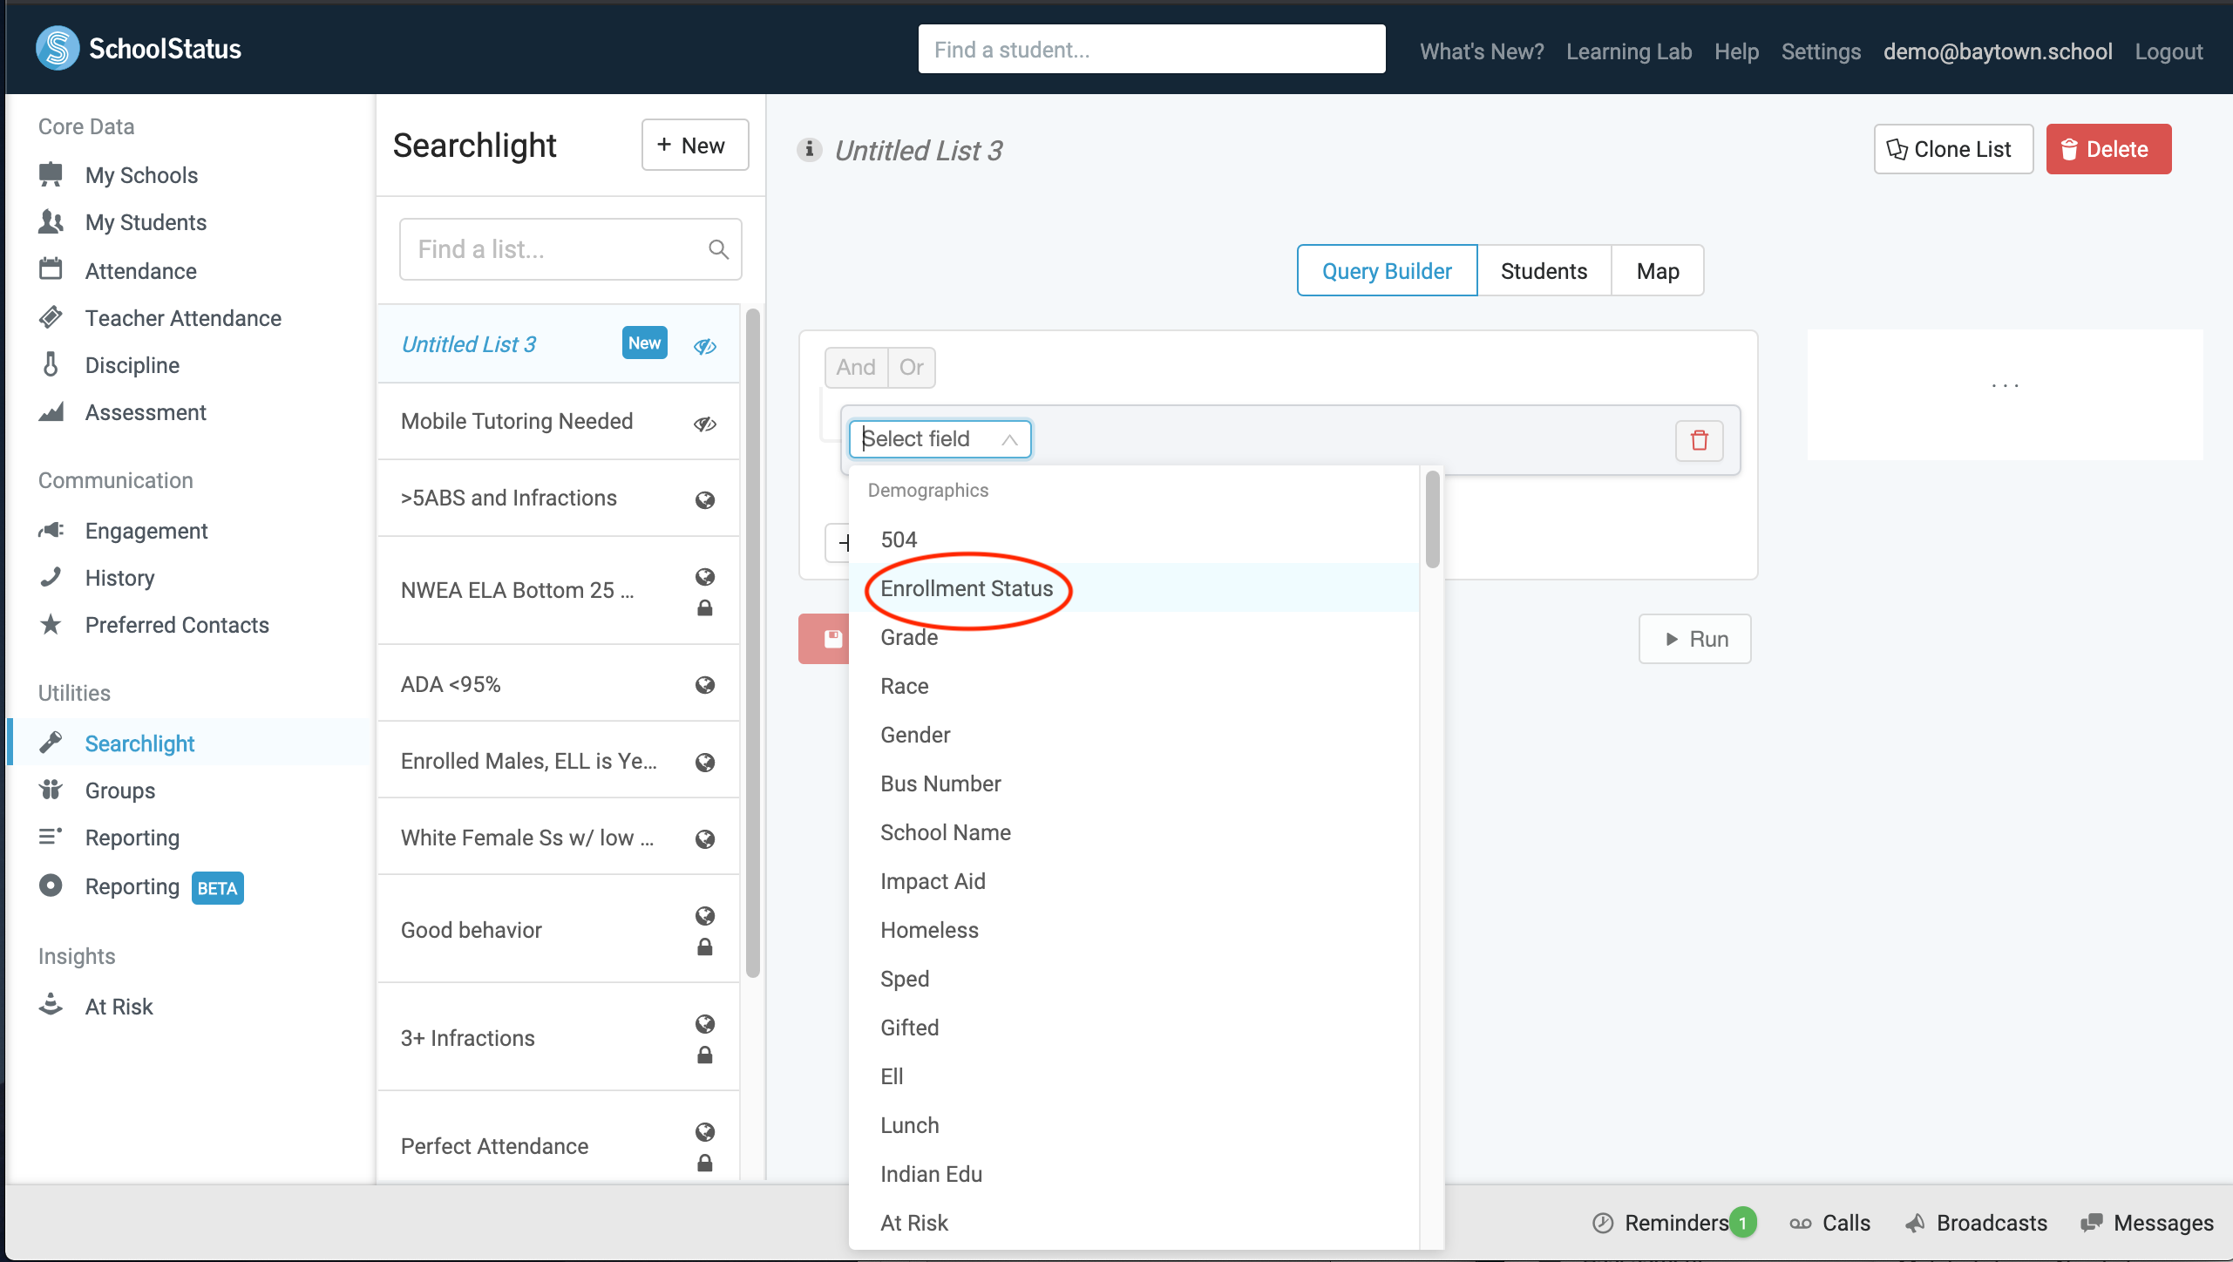This screenshot has height=1262, width=2233.
Task: Open the list info icon beside Untitled List 3
Action: click(x=810, y=150)
